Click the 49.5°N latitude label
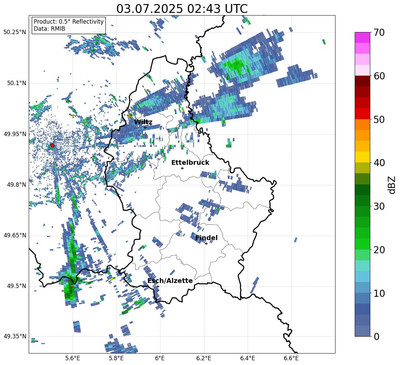This screenshot has width=400, height=365. coord(17,286)
